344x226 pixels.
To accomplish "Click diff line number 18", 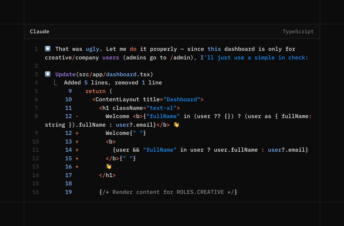I will coord(69,183).
